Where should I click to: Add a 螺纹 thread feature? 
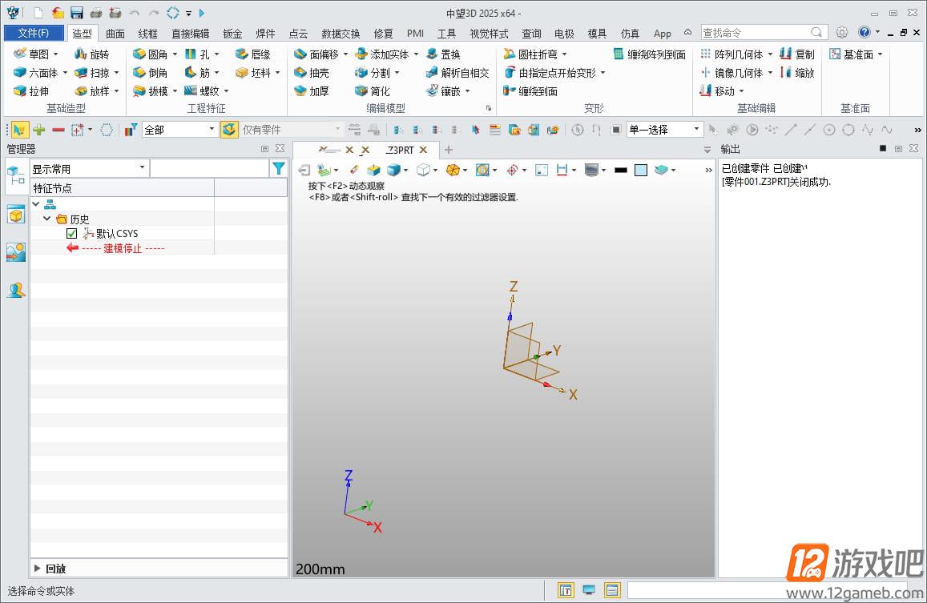pos(202,91)
